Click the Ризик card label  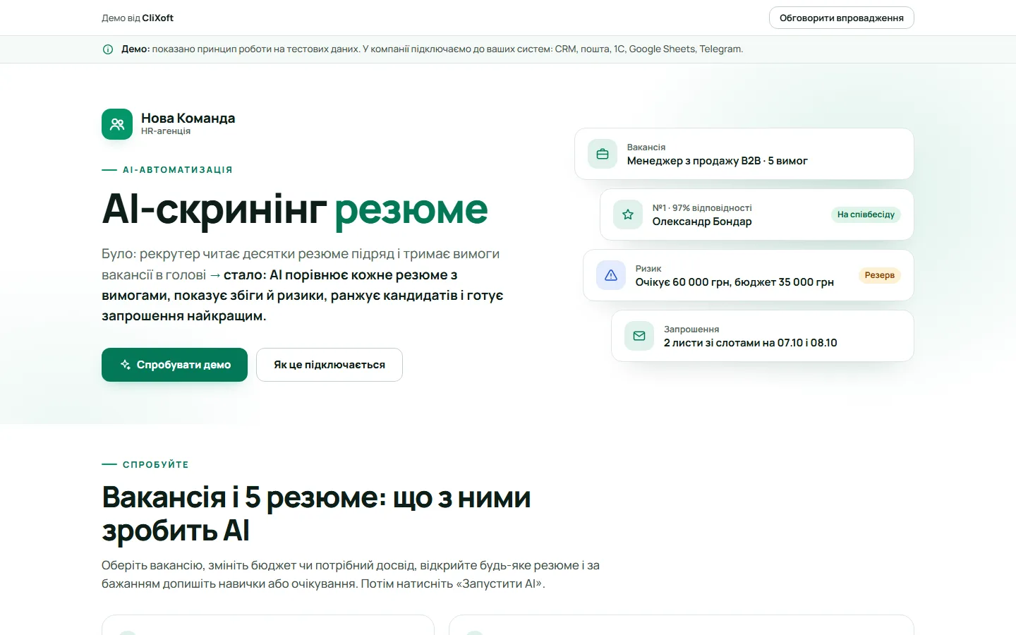pyautogui.click(x=648, y=269)
